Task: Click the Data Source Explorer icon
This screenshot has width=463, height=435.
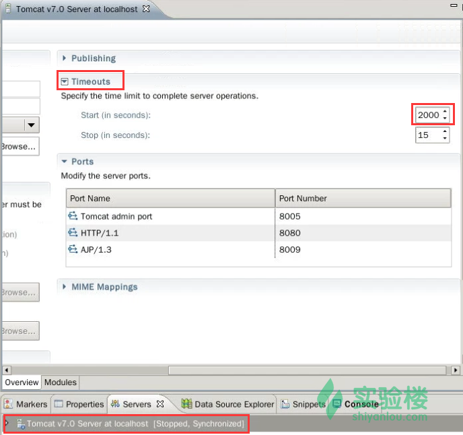Action: coord(186,403)
